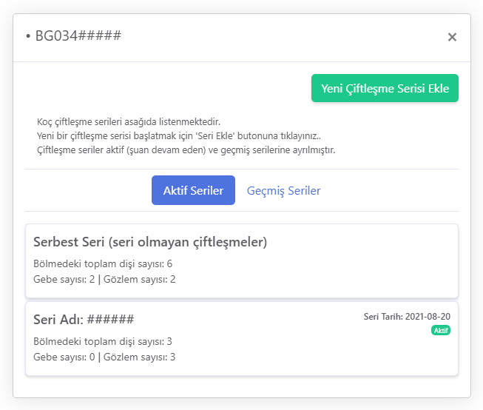
Task: Click 'Bölmedeki toplam dişi sayısı: 3' text
Action: (x=103, y=342)
